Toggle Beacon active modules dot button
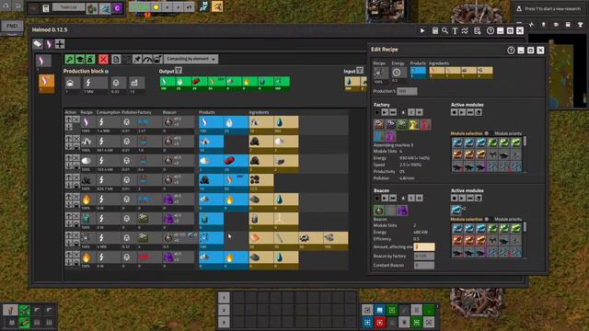 click(454, 199)
